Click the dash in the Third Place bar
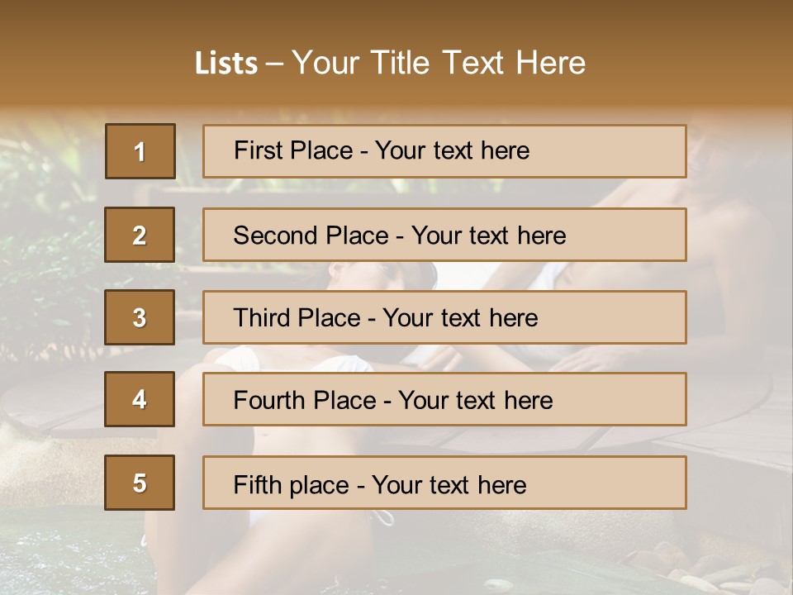The width and height of the screenshot is (793, 595). [371, 319]
